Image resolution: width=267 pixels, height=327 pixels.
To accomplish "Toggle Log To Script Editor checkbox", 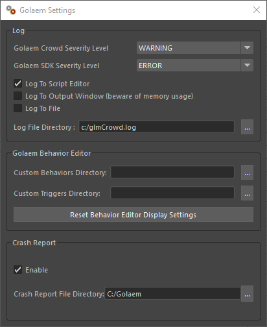I will coord(17,84).
